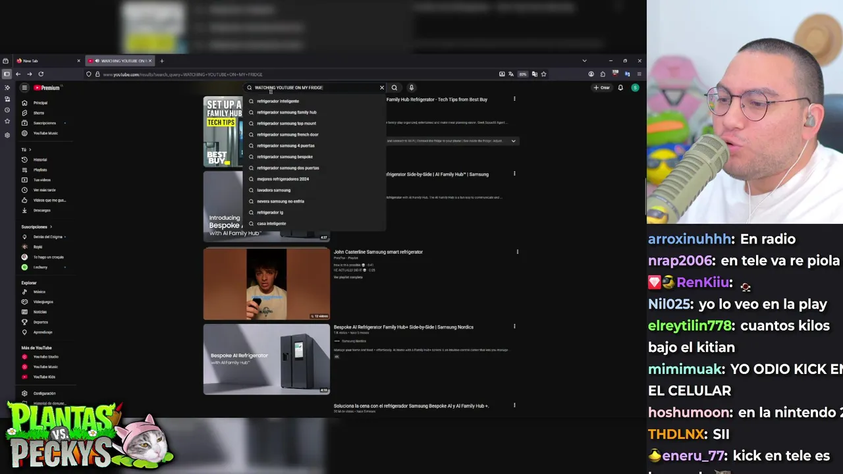The height and width of the screenshot is (474, 843).
Task: Open Suscripciones feed in the sidebar
Action: click(x=45, y=123)
